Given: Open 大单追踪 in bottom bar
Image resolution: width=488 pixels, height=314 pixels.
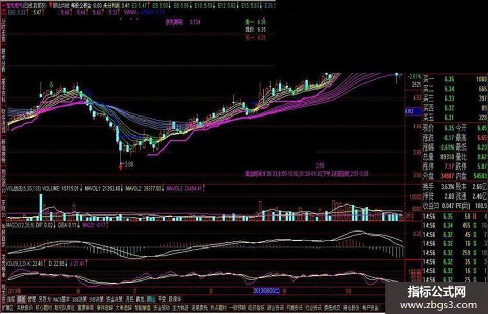Looking at the screenshot, I should tap(124, 308).
